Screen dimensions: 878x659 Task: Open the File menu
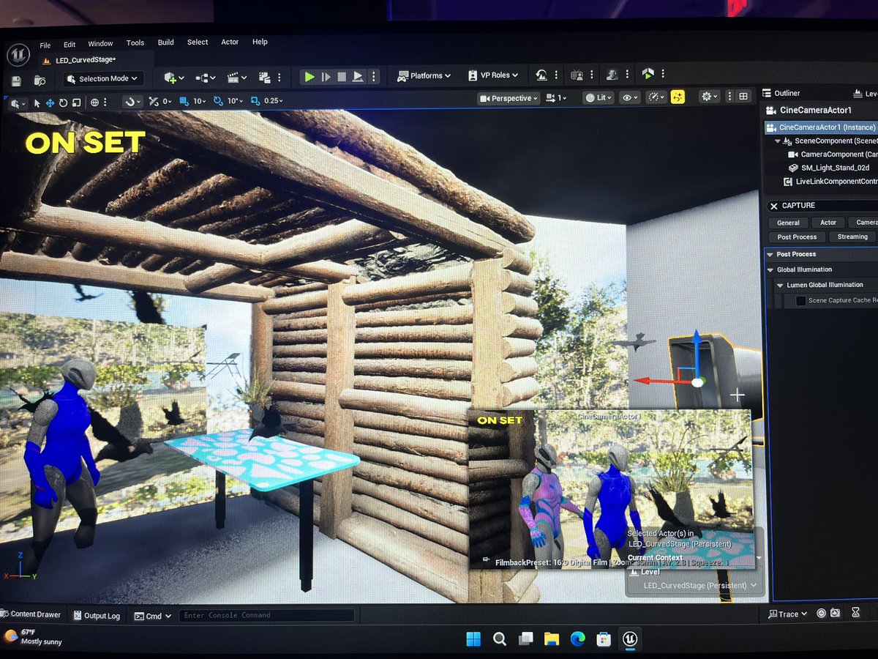tap(45, 45)
